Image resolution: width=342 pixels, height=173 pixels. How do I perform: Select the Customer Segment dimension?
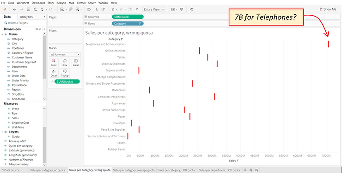pyautogui.click(x=24, y=62)
